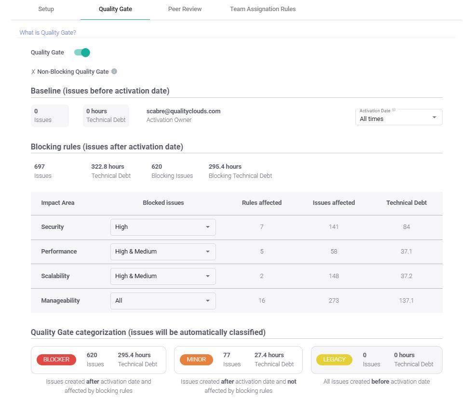Click the red BLOCKER badge

[56, 360]
